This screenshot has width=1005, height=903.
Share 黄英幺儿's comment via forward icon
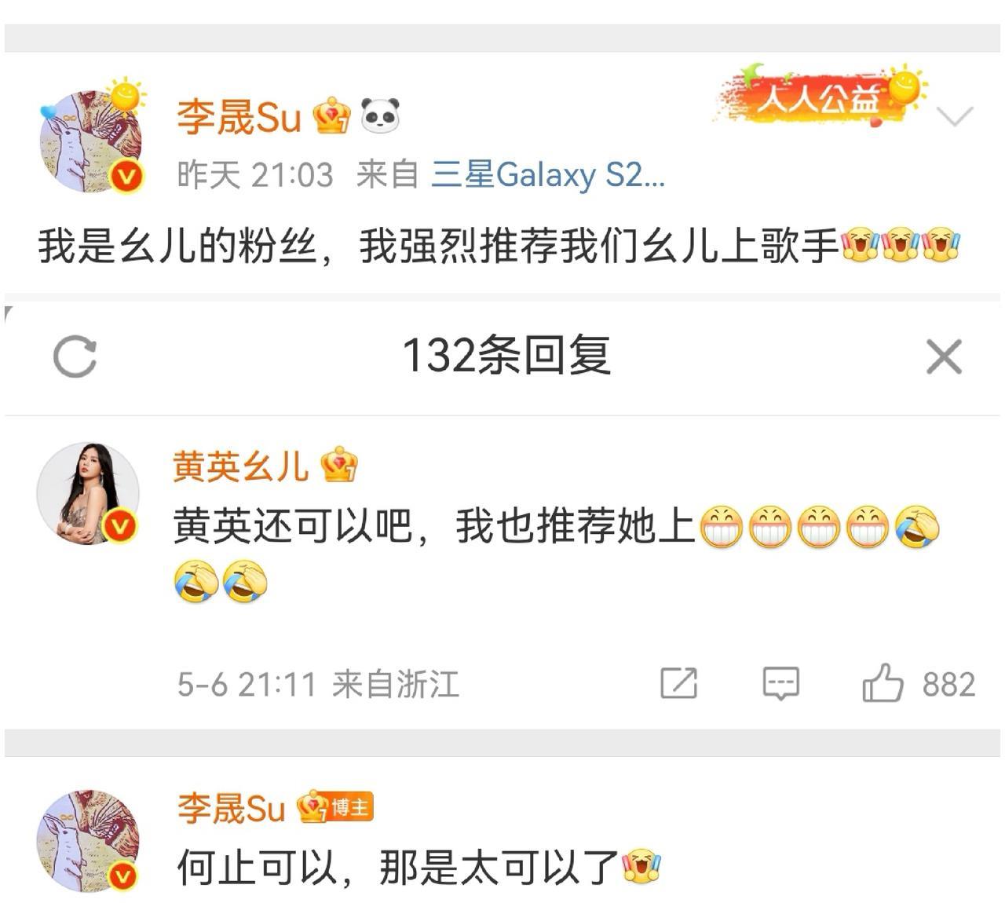[678, 682]
